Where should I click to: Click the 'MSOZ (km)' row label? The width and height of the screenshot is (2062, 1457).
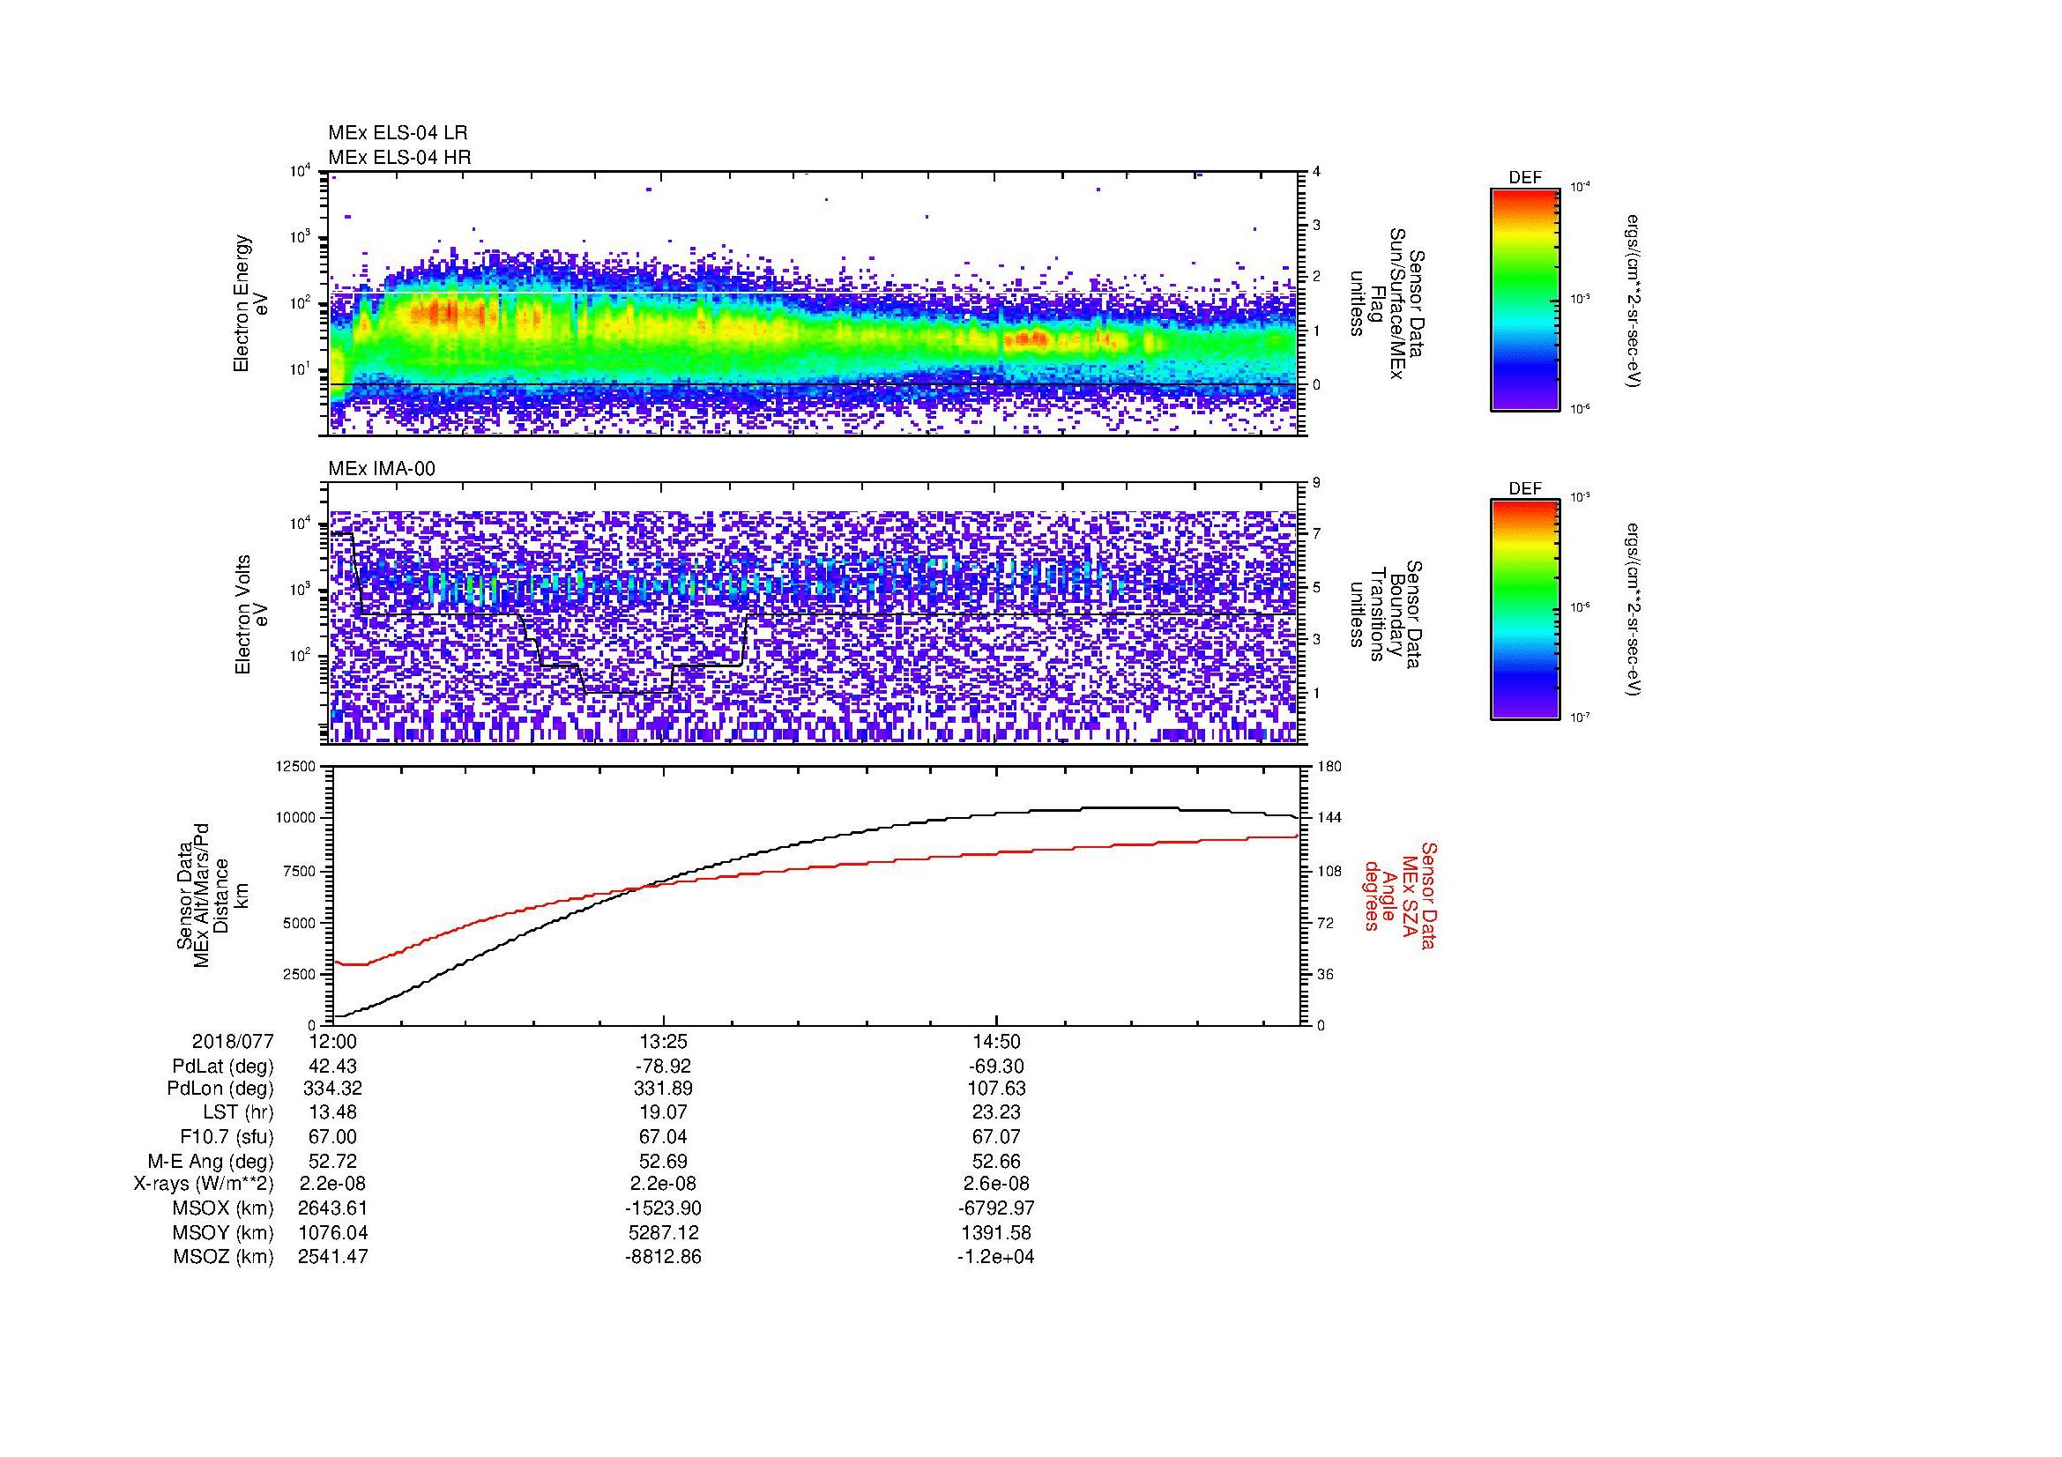coord(223,1257)
